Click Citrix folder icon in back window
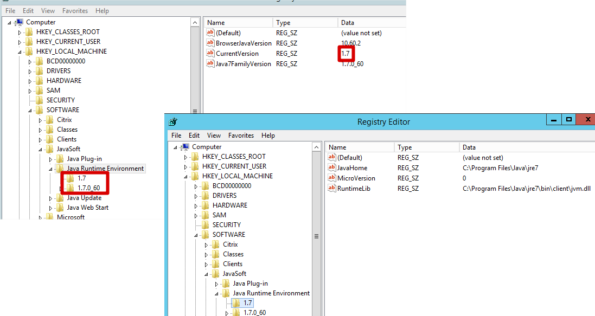Screen dimensions: 595x316 (50, 120)
